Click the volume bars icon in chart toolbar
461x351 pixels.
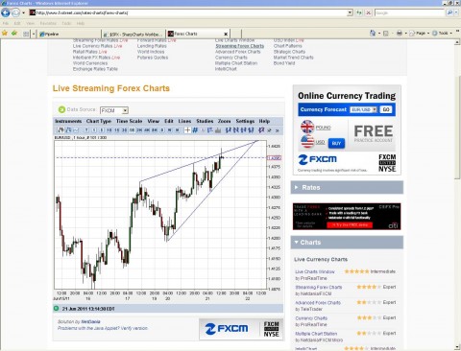point(218,130)
